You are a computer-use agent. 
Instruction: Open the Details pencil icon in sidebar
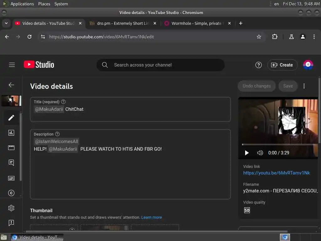[11, 118]
